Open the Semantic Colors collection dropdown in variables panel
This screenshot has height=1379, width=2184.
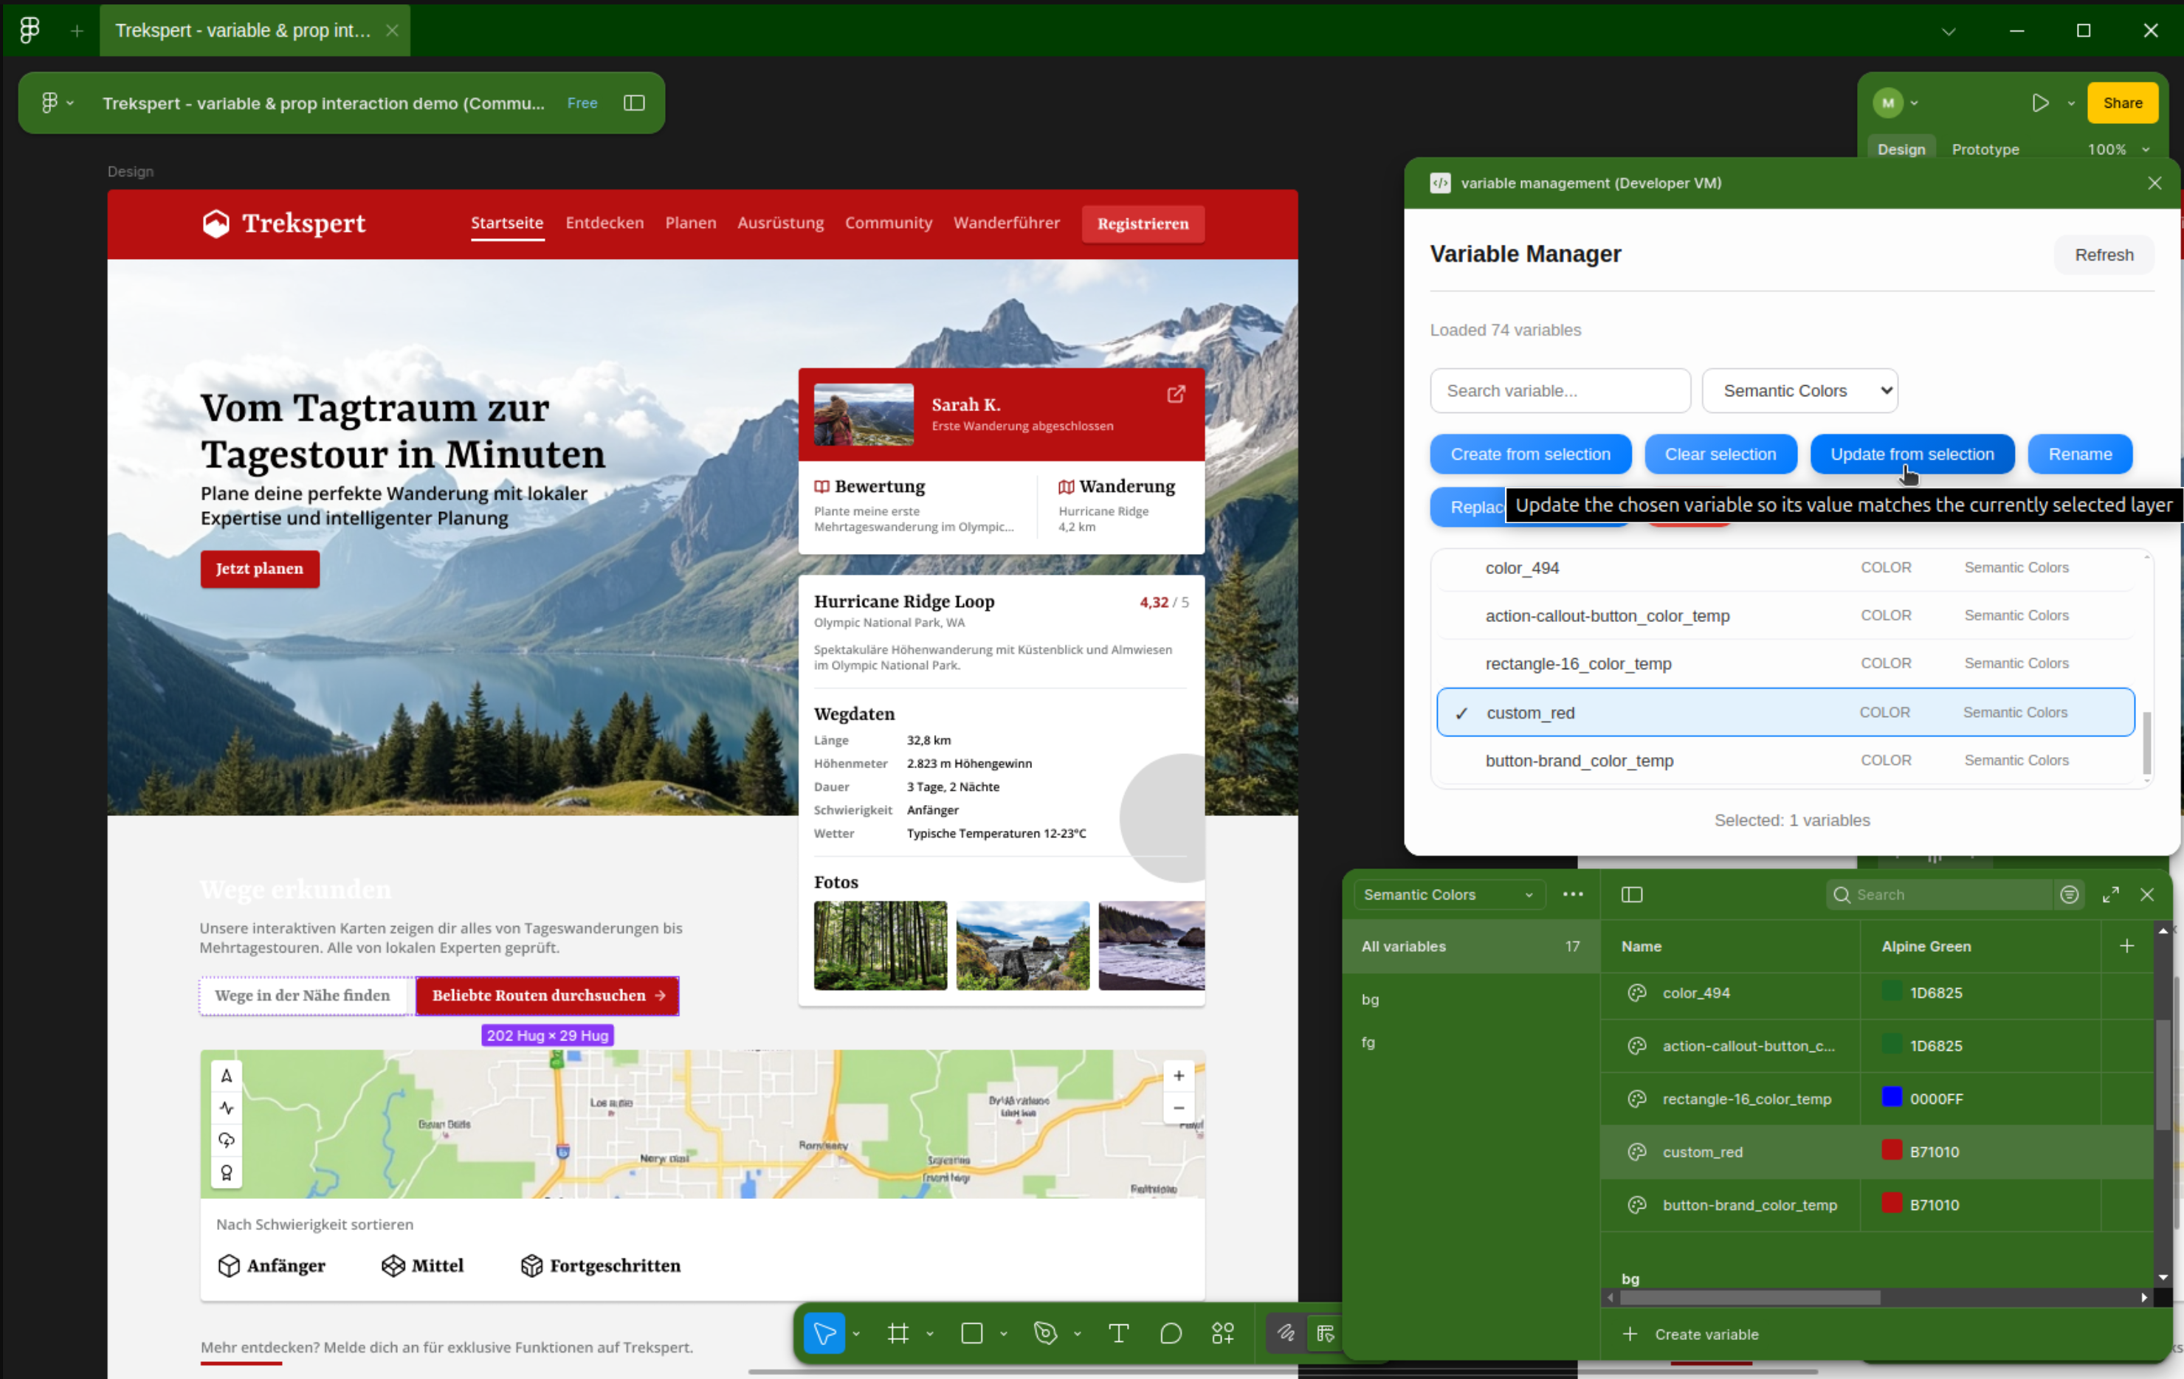(x=1447, y=895)
